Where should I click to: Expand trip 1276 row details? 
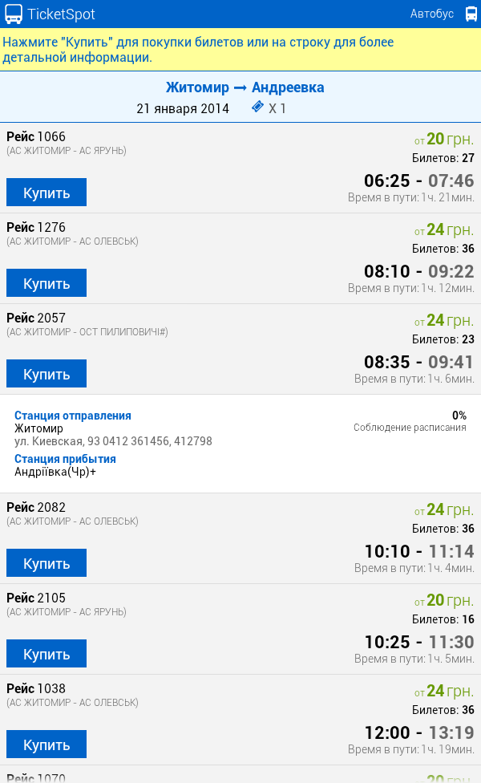(x=240, y=241)
